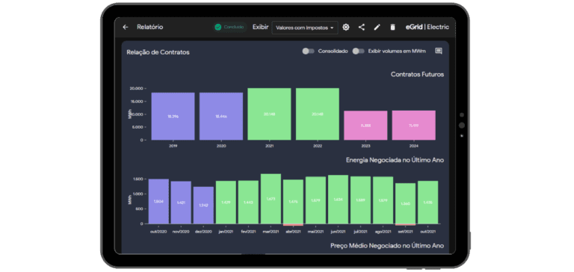The image size is (574, 272).
Task: Click the jun/2021 energy bar
Action: [339, 200]
